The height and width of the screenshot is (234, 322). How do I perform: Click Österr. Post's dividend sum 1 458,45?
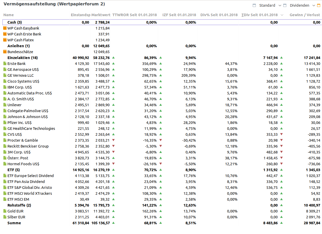coord(271,158)
